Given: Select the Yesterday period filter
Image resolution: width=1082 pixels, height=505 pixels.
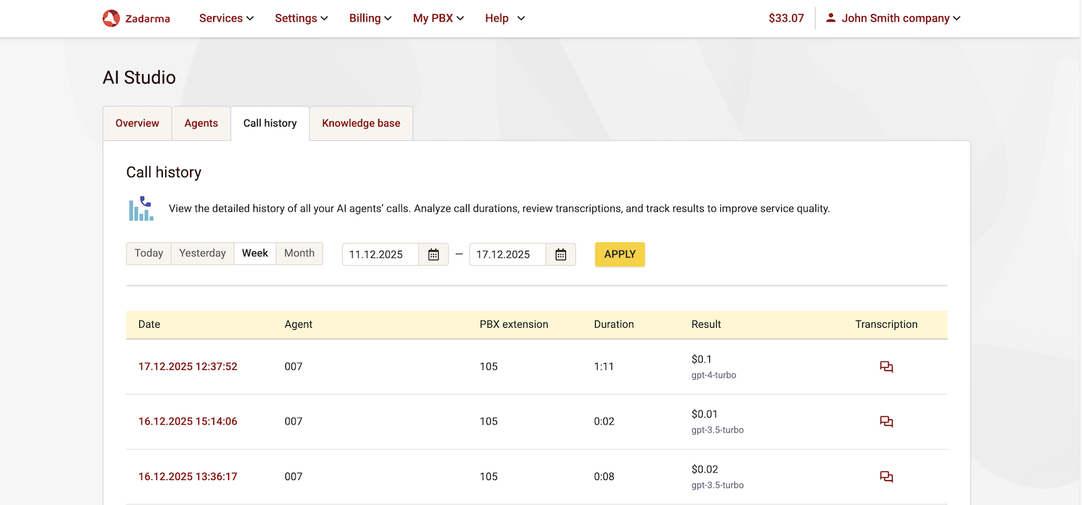Looking at the screenshot, I should coord(202,253).
